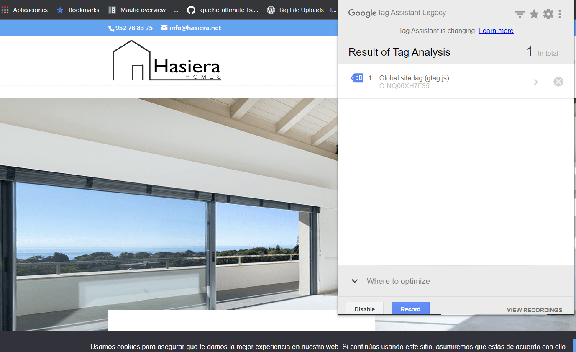The height and width of the screenshot is (352, 576).
Task: Click the phone handset icon
Action: point(111,28)
